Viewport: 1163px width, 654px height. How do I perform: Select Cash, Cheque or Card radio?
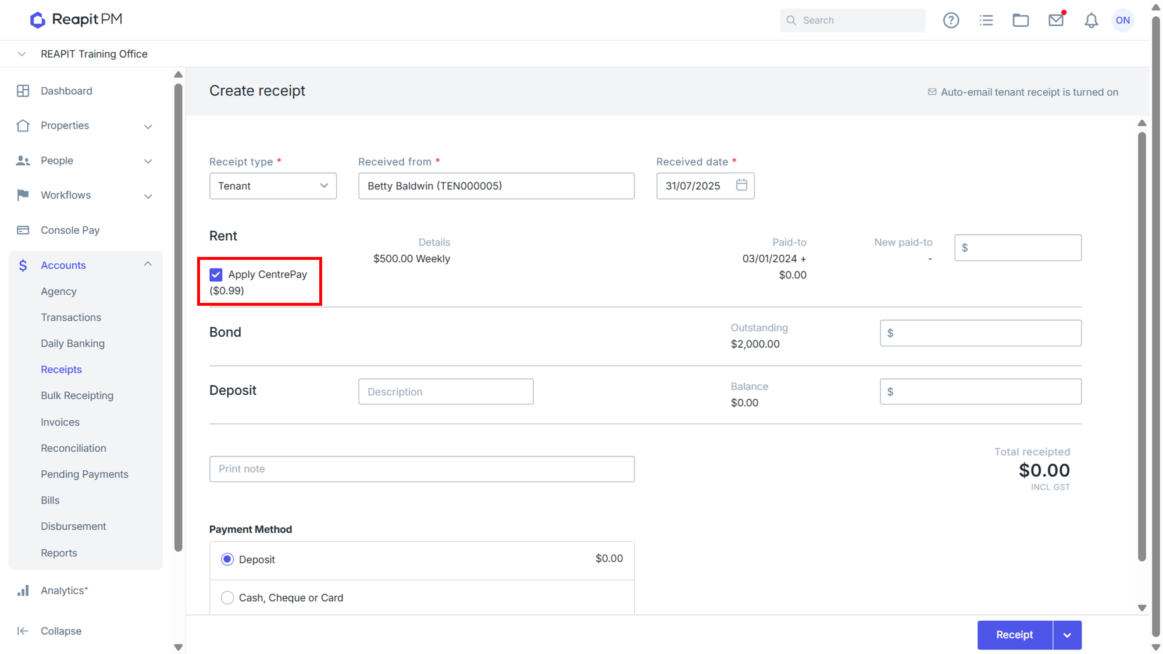pos(227,598)
